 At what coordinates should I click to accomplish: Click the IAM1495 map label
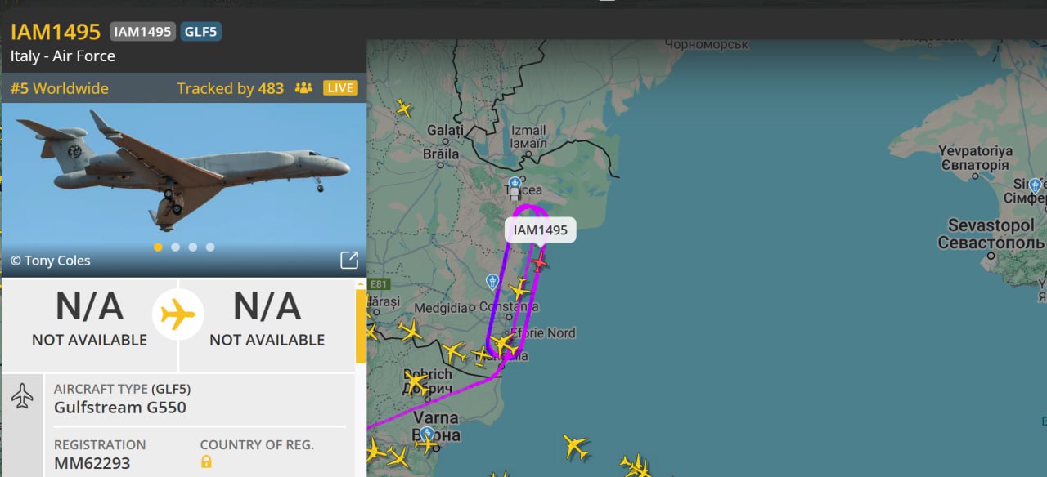click(x=540, y=230)
